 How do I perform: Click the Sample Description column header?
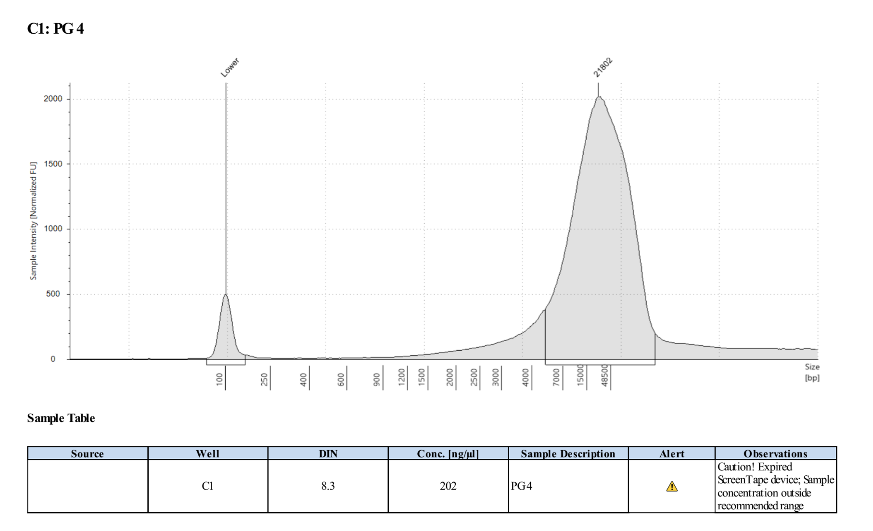coord(568,454)
